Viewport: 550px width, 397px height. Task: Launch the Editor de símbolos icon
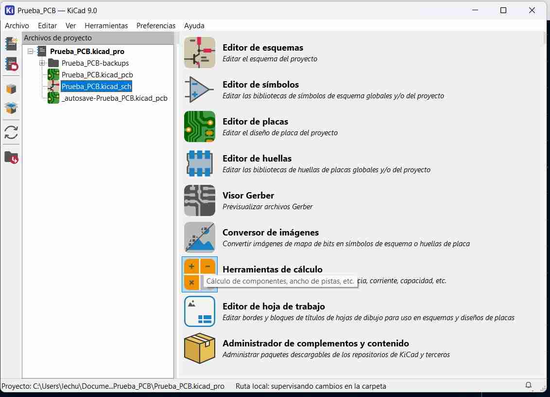pyautogui.click(x=200, y=89)
